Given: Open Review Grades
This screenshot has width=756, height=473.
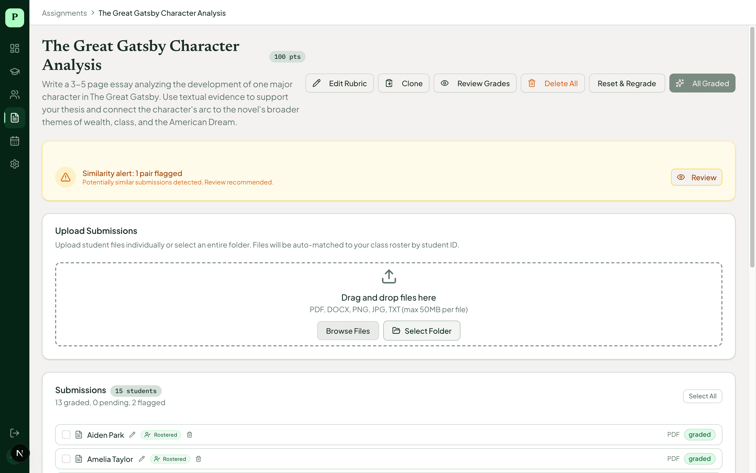Looking at the screenshot, I should click(x=475, y=83).
